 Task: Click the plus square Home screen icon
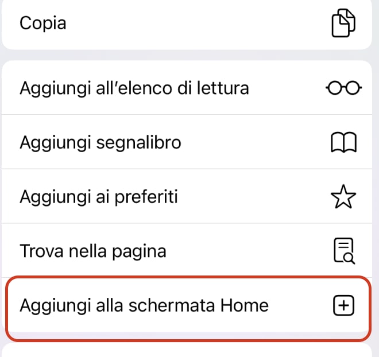coord(343,306)
